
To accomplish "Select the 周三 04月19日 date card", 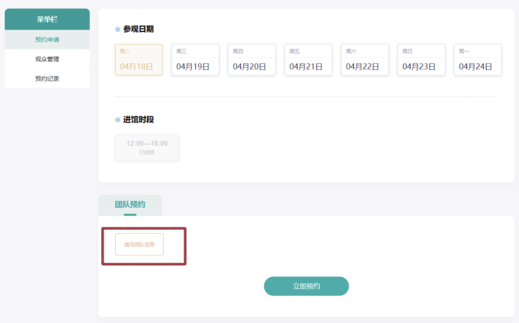I will [x=195, y=60].
